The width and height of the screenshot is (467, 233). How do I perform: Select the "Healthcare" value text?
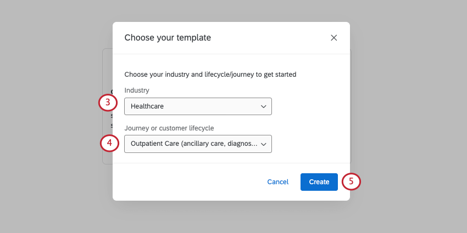[x=147, y=106]
